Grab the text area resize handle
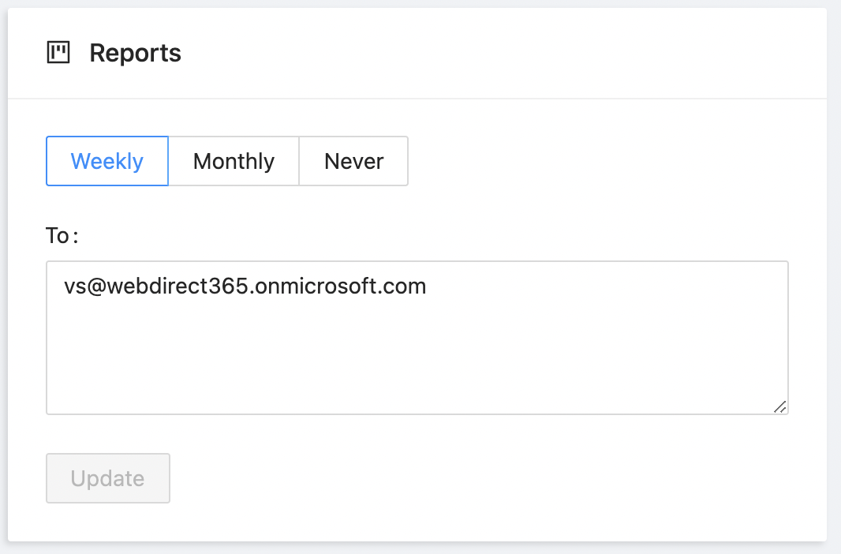841x554 pixels. tap(779, 406)
